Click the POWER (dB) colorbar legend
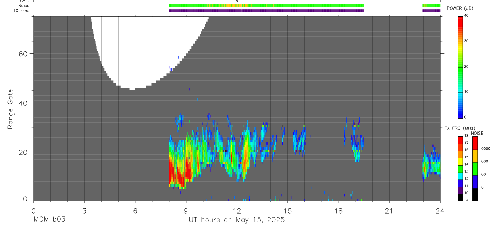 pyautogui.click(x=460, y=66)
